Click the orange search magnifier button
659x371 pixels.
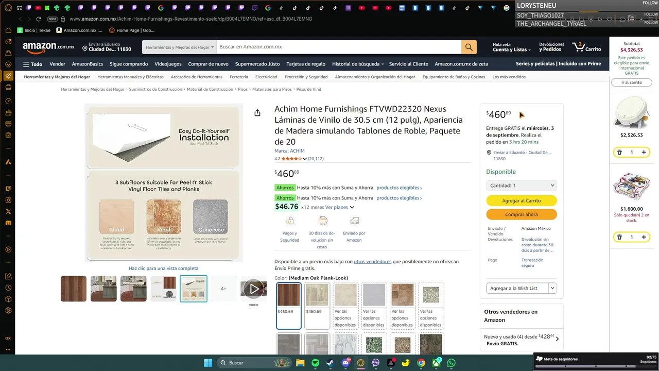pyautogui.click(x=469, y=47)
